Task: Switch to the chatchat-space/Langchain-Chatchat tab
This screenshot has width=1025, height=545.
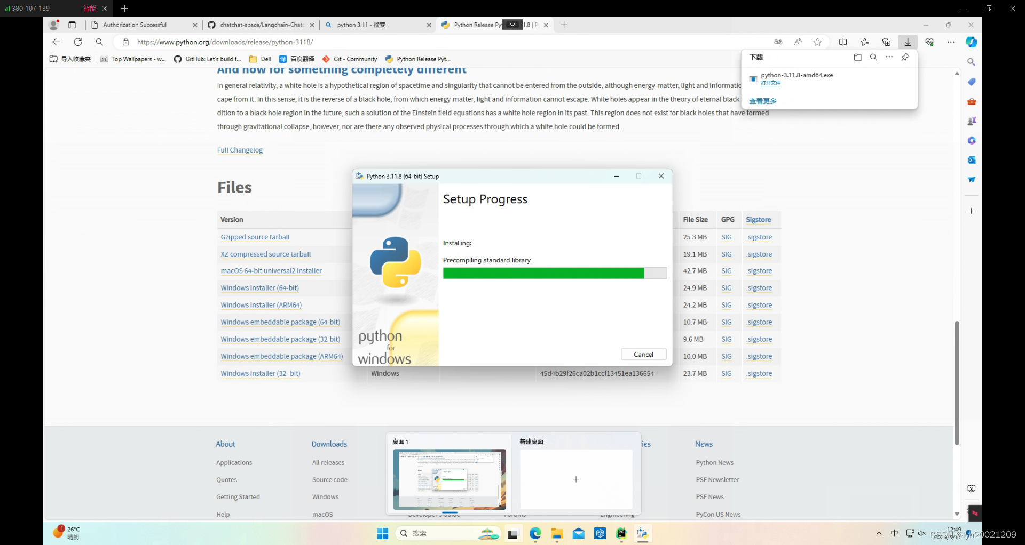Action: (x=262, y=25)
